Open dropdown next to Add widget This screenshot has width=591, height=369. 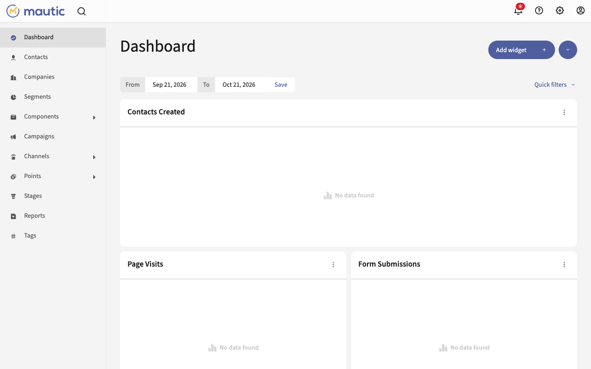tap(568, 50)
